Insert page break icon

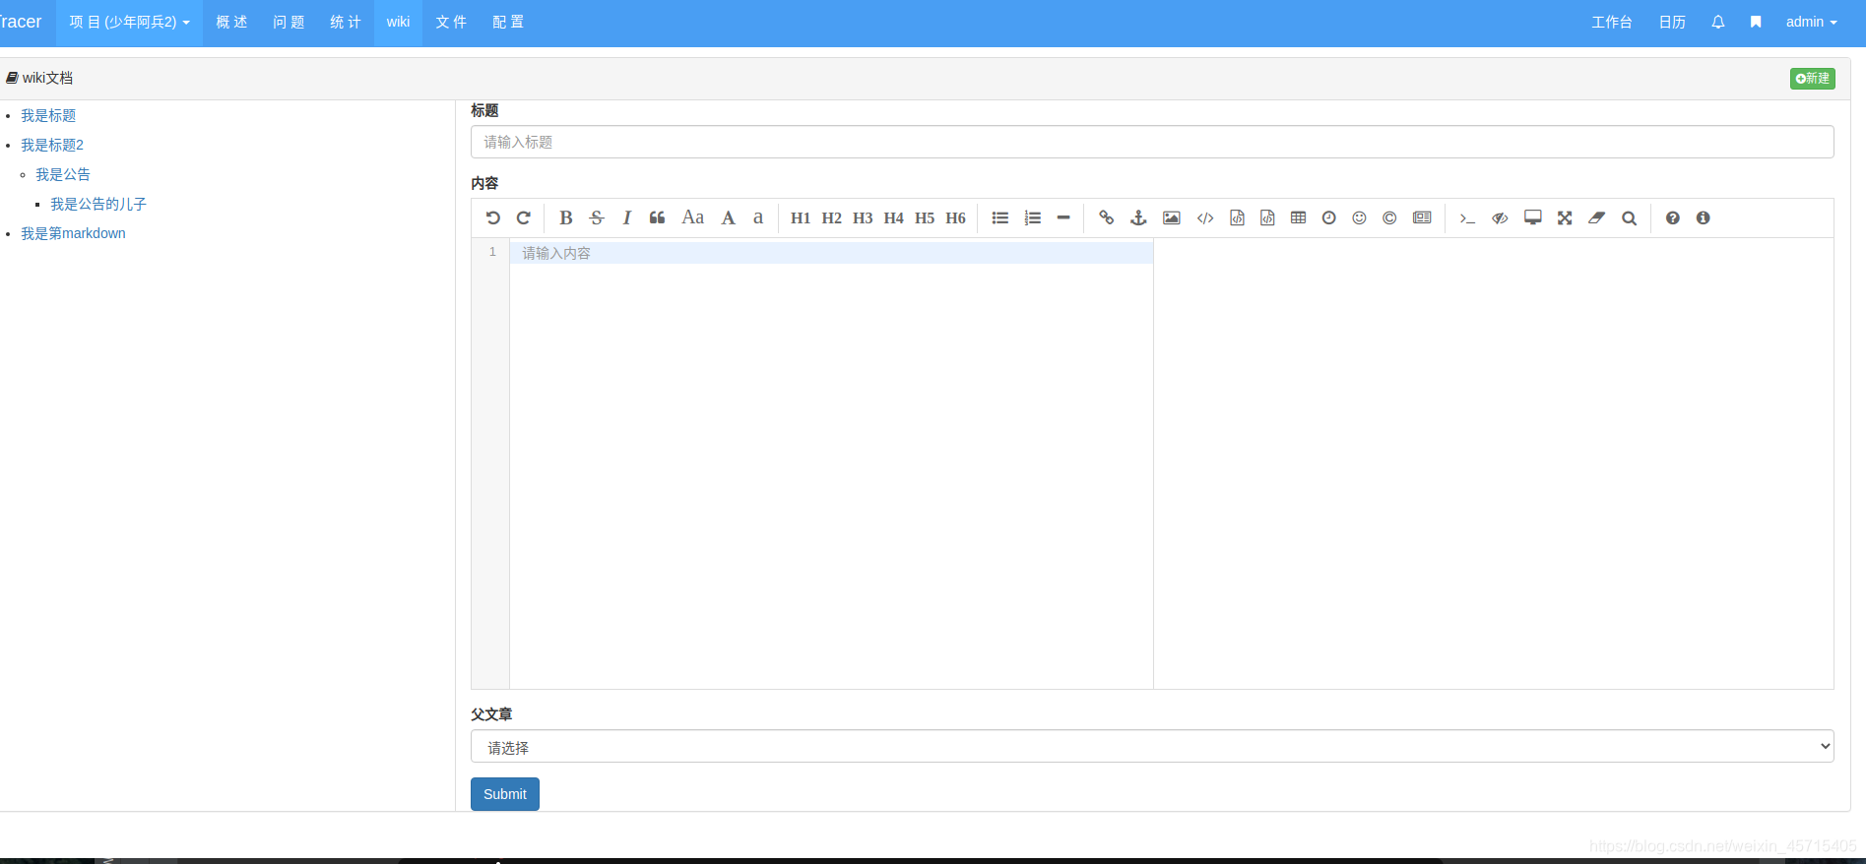1423,218
